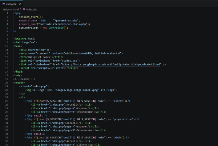Click the PHP file icon in the index.php tab
This screenshot has width=218, height=146.
(x=4, y=4)
